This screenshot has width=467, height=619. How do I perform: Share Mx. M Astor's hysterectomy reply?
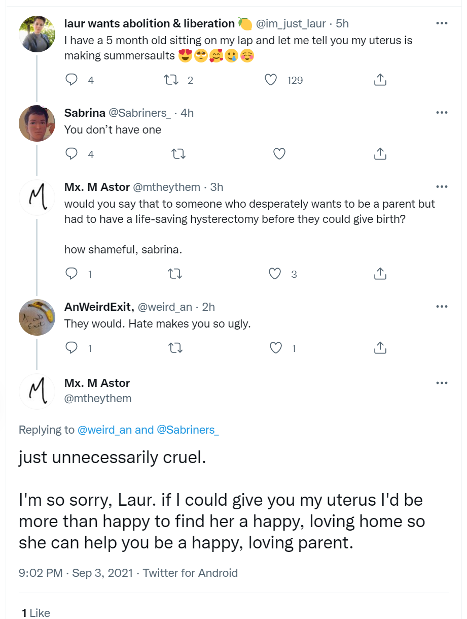380,274
